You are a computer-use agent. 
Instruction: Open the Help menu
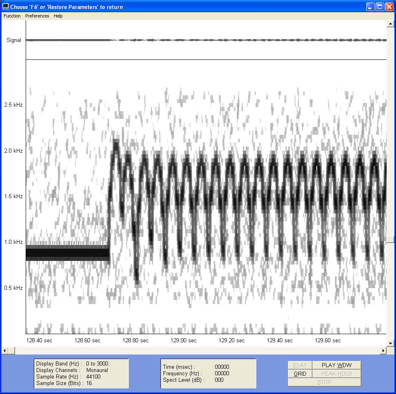(58, 16)
